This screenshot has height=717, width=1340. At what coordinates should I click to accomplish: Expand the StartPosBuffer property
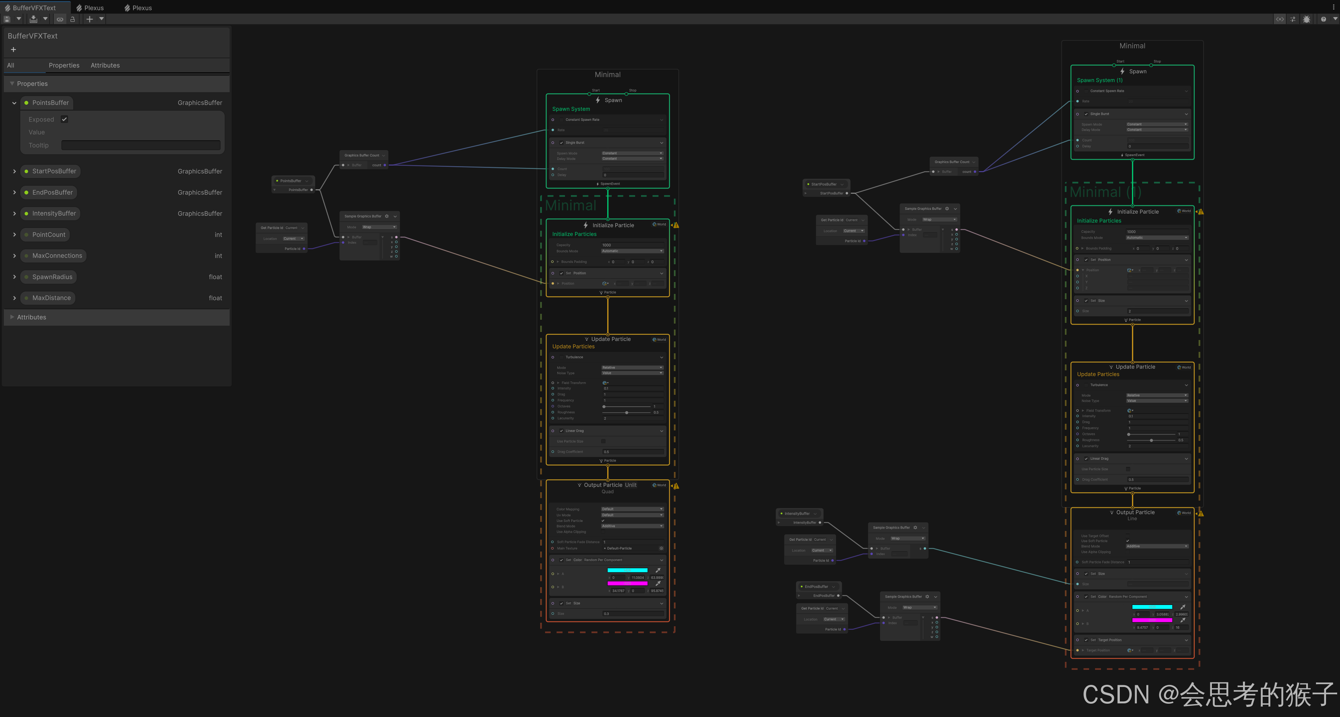point(15,171)
